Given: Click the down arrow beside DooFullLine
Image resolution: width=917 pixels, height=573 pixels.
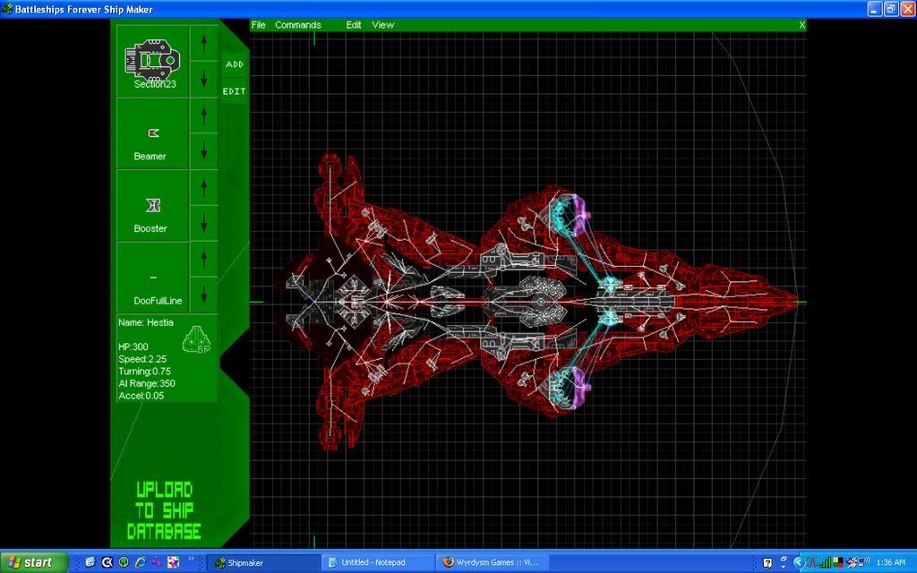Looking at the screenshot, I should coord(204,295).
